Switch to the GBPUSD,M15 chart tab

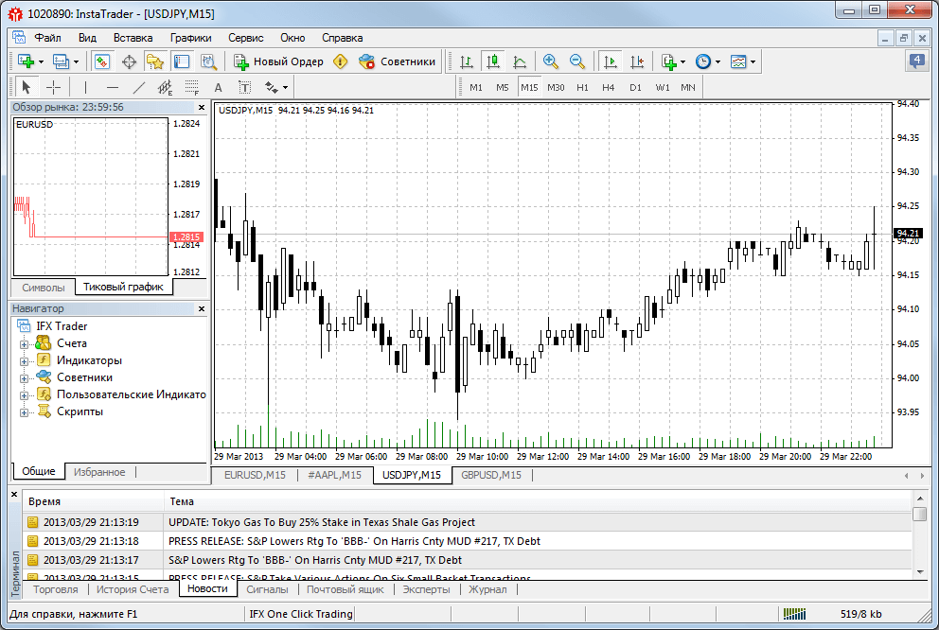point(491,475)
